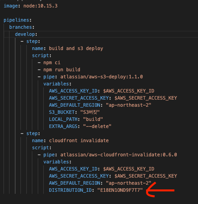
Task: Click pipe value atlassian/aws-cloudfront-invalidate:0.6.0
Action: pos(118,155)
